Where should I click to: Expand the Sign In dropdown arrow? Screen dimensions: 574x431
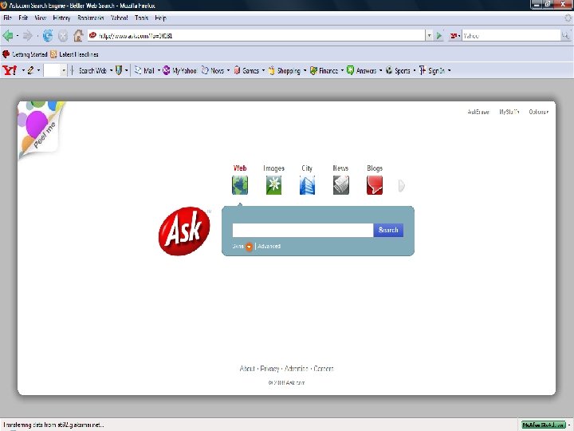449,70
